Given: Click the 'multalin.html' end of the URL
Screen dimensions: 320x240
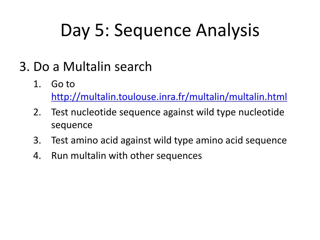Looking at the screenshot, I should click(x=258, y=97).
